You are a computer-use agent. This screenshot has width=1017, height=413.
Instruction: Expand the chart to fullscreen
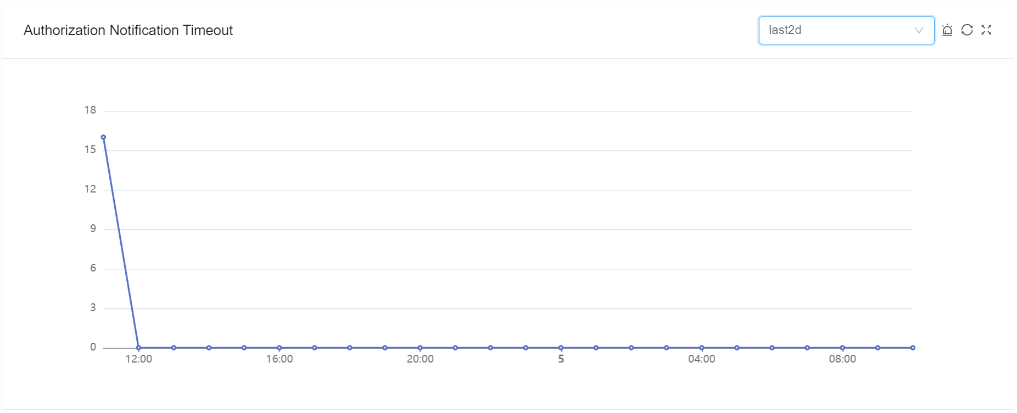(986, 30)
